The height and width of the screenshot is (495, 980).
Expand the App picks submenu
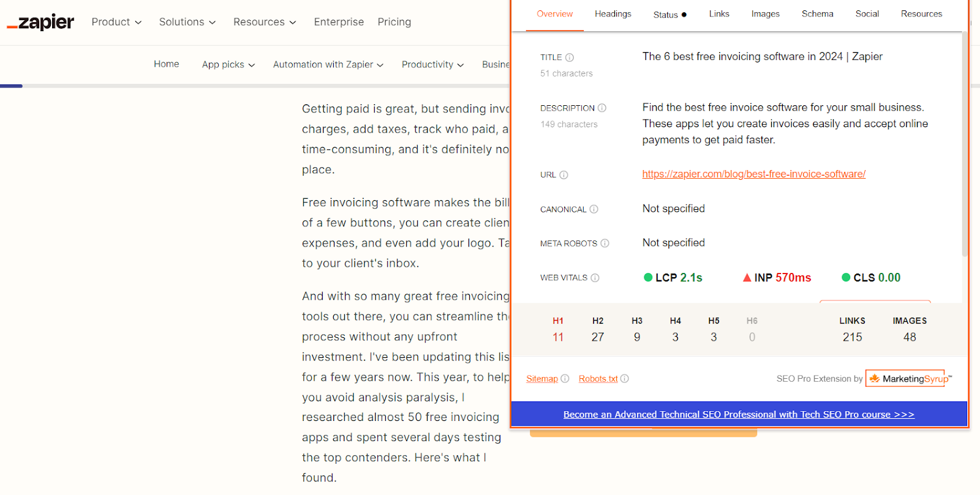coord(228,65)
